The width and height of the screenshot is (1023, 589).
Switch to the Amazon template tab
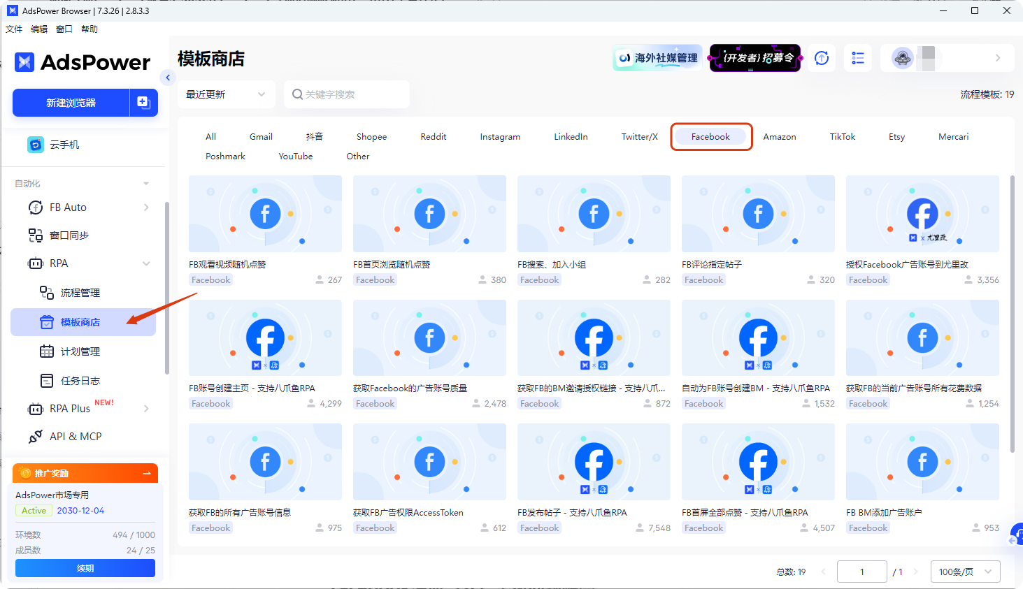[779, 136]
